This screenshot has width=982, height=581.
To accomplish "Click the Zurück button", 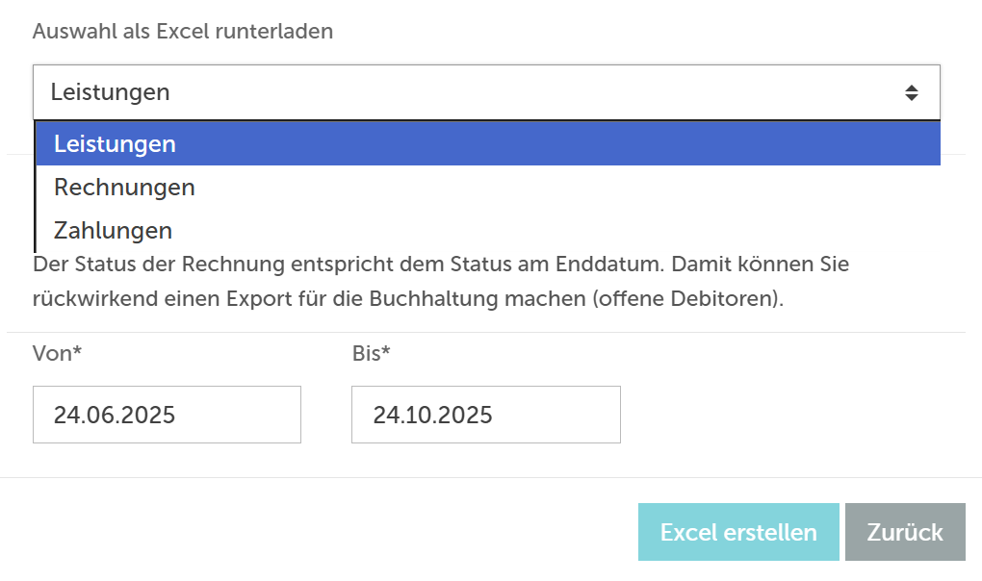I will click(905, 532).
